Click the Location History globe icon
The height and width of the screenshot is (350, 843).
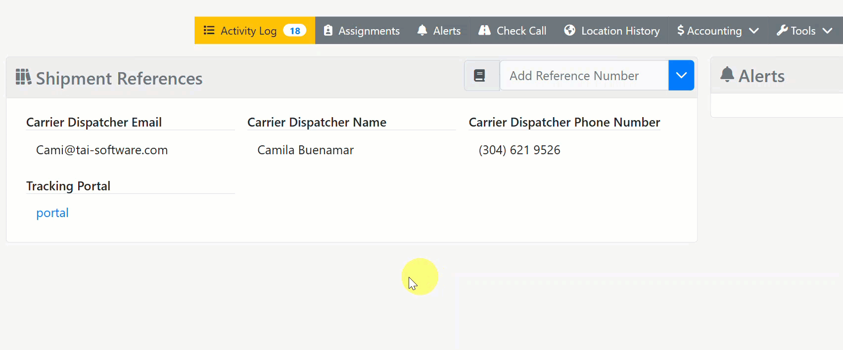[x=570, y=31]
